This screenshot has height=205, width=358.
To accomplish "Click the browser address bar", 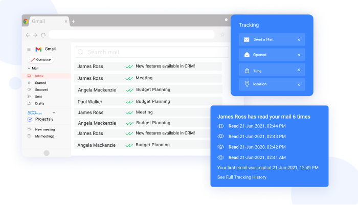I will point(131,34).
